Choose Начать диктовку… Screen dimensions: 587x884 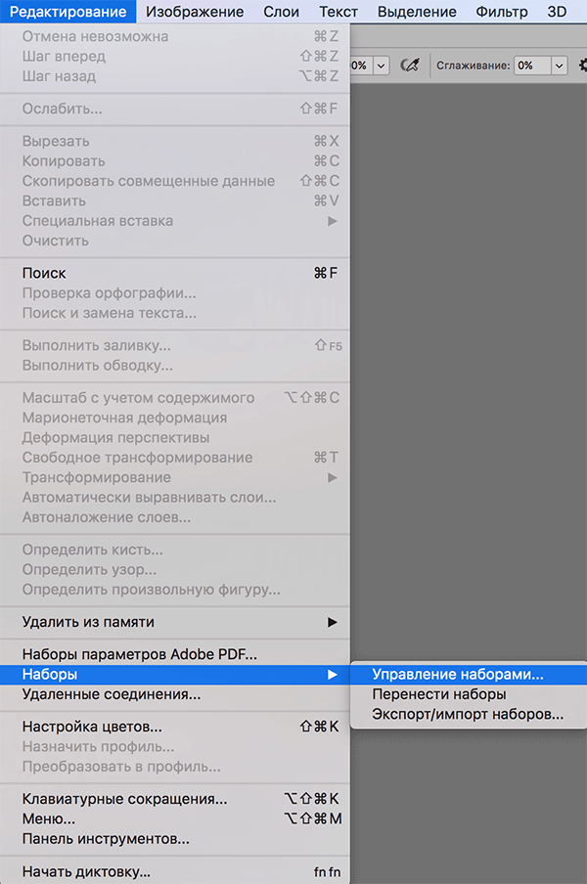click(175, 871)
